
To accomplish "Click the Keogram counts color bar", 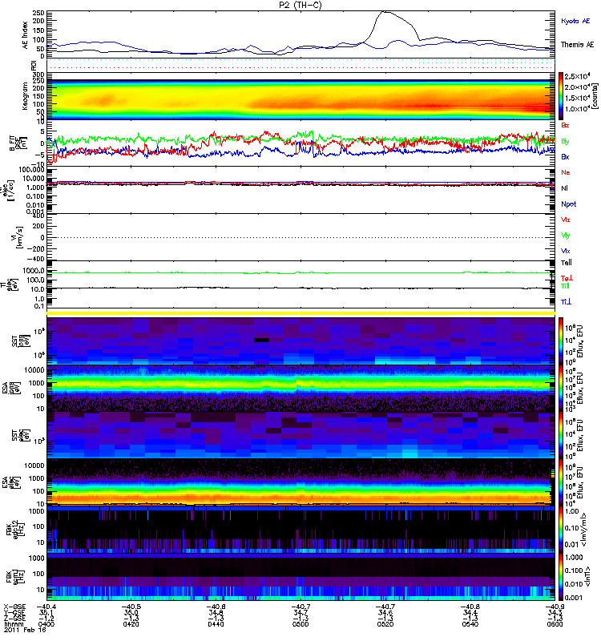I will [x=561, y=96].
